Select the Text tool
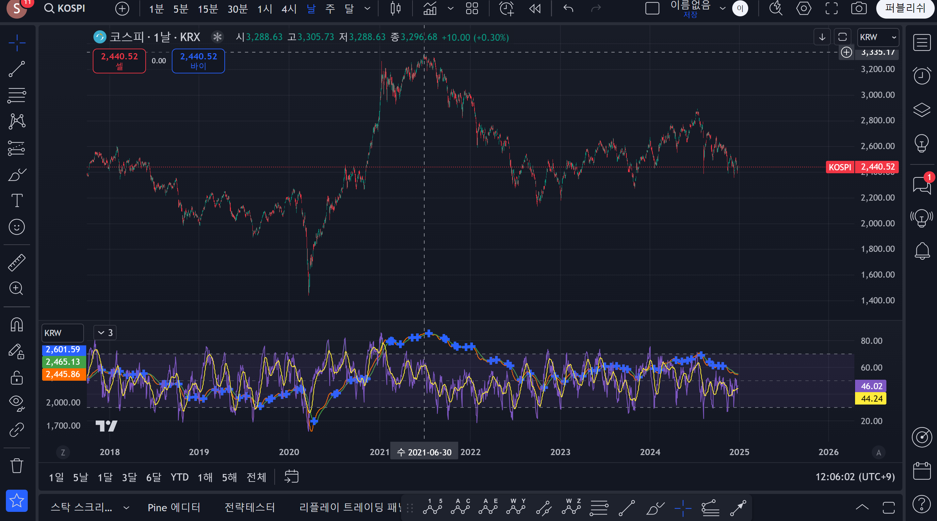 pos(17,201)
